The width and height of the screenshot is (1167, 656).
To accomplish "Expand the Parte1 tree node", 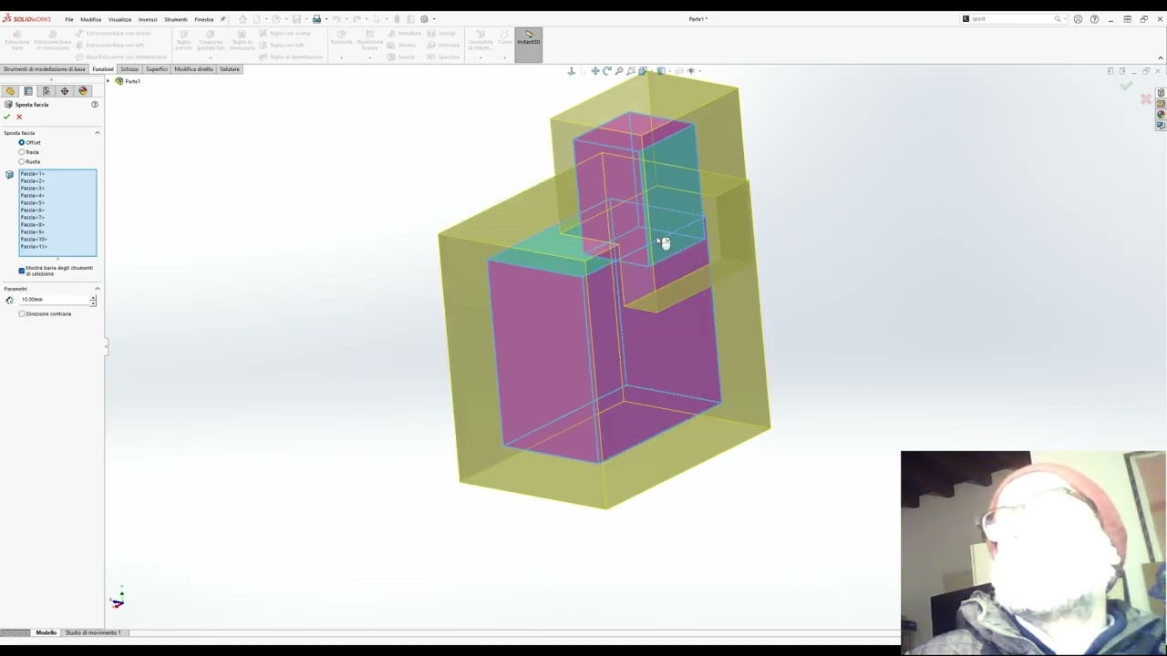I will click(x=108, y=81).
